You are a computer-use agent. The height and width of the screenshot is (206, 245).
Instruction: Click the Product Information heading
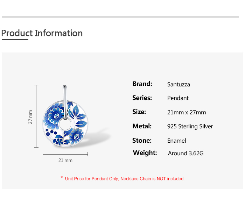[x=42, y=33]
